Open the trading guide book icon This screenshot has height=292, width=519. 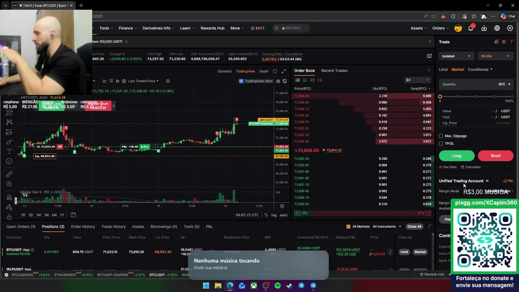tap(429, 56)
